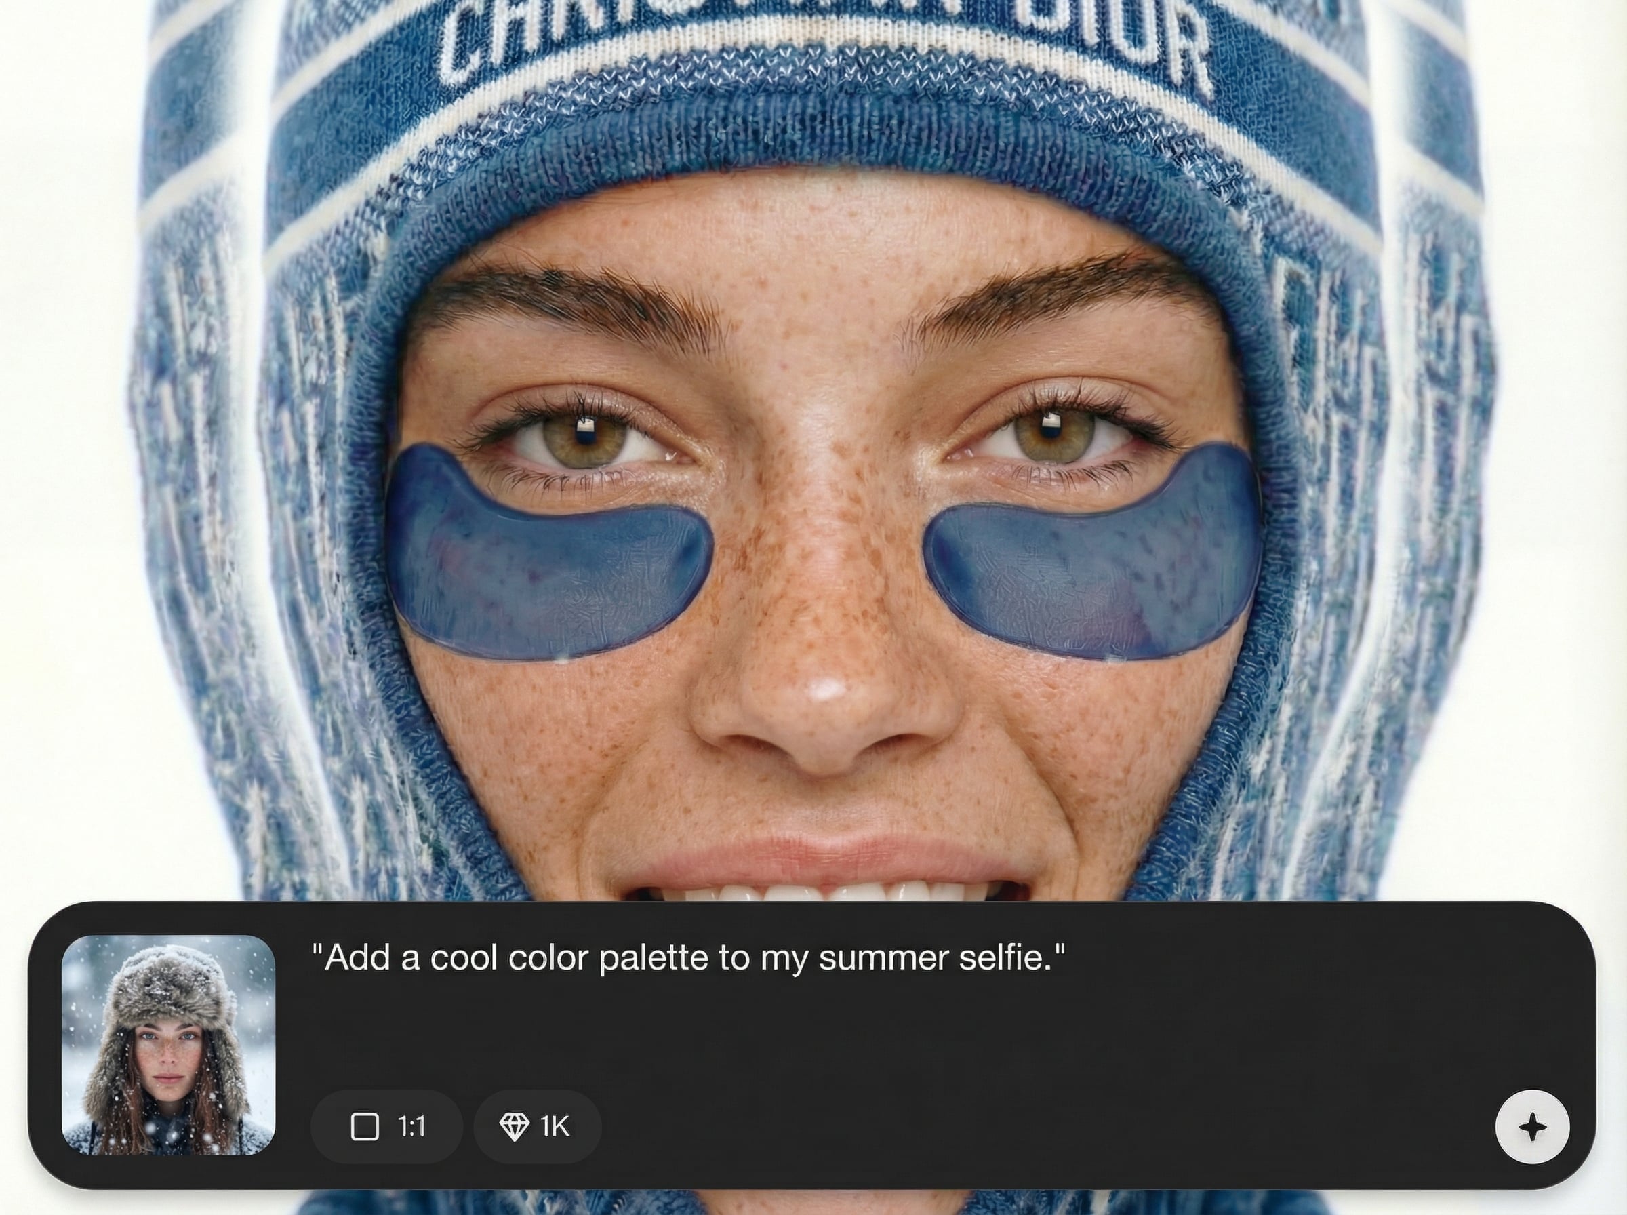
Task: Click the blue under-eye patch on right
Action: pos(1093,553)
